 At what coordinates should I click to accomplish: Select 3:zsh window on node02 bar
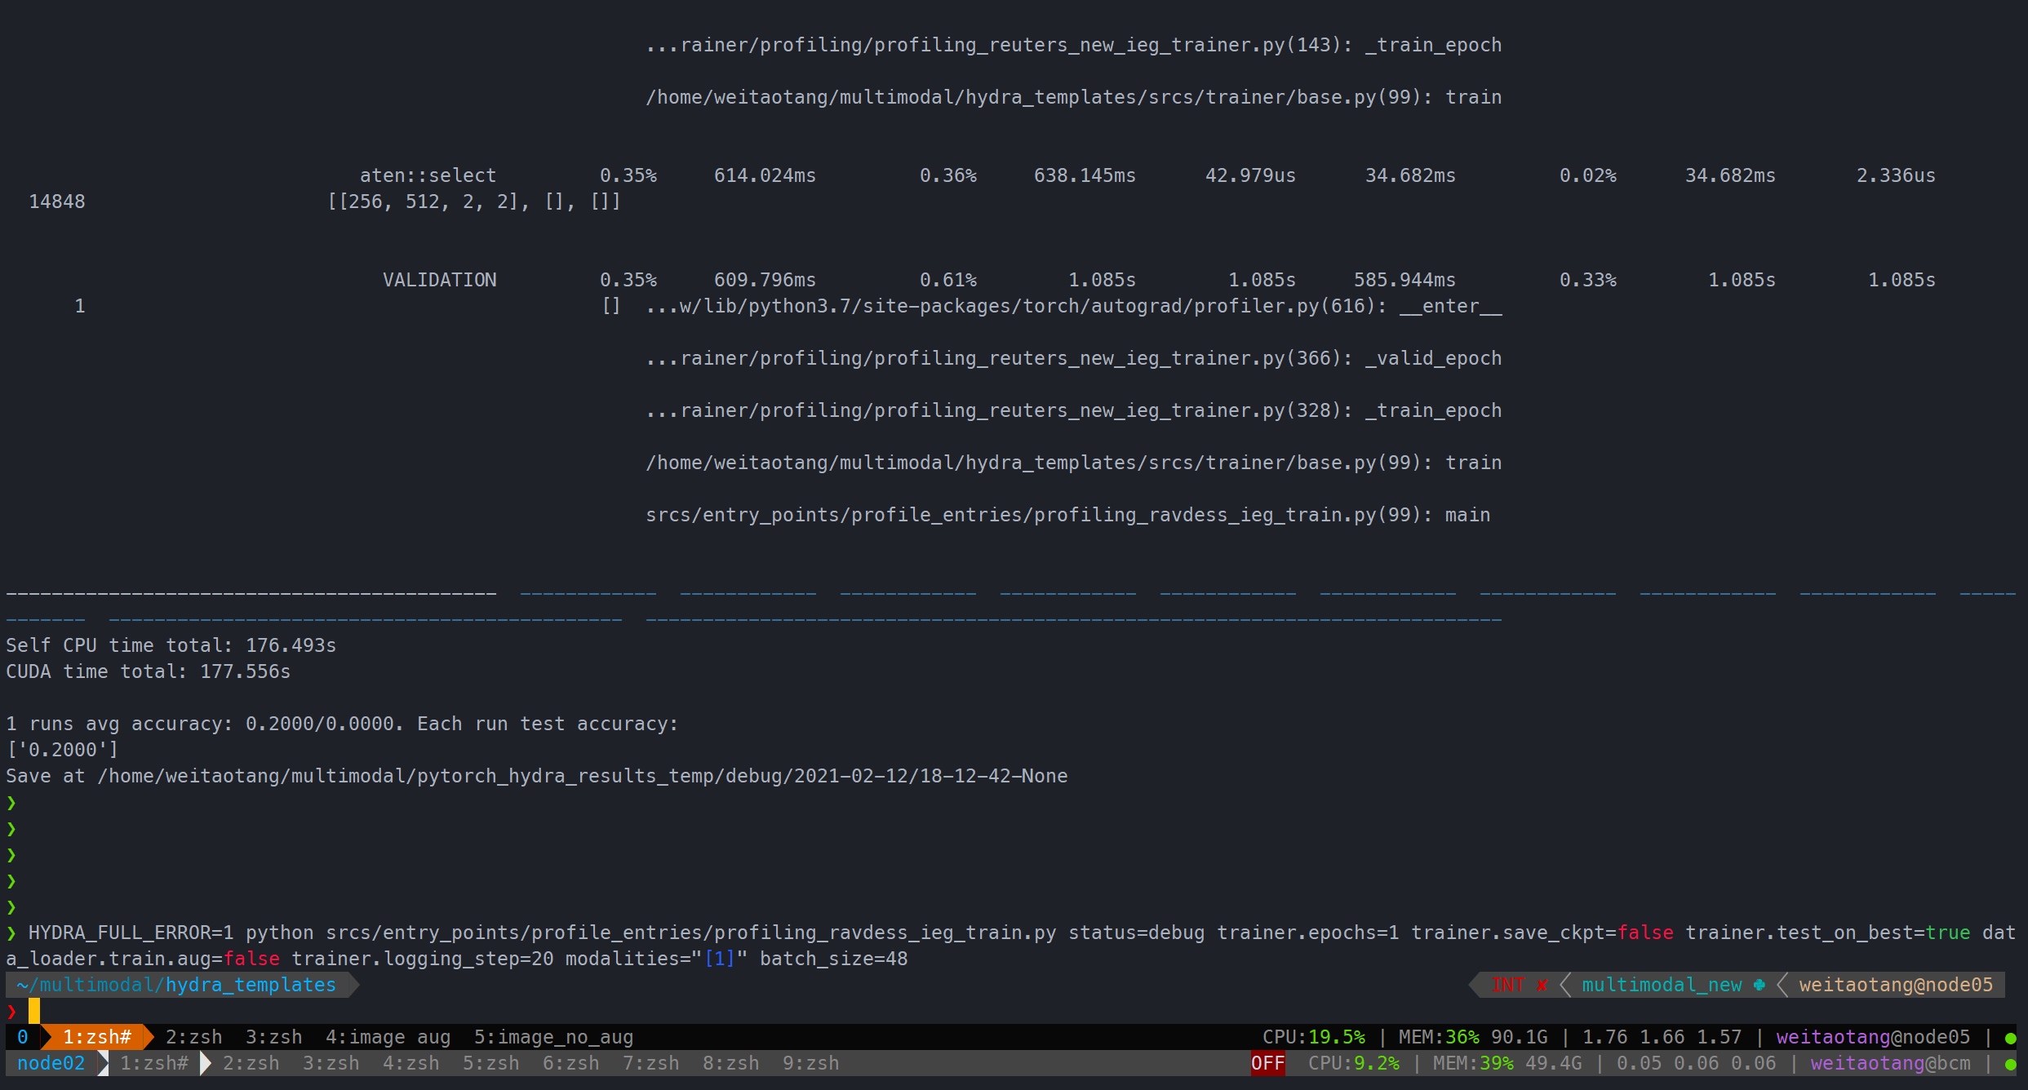tap(331, 1063)
